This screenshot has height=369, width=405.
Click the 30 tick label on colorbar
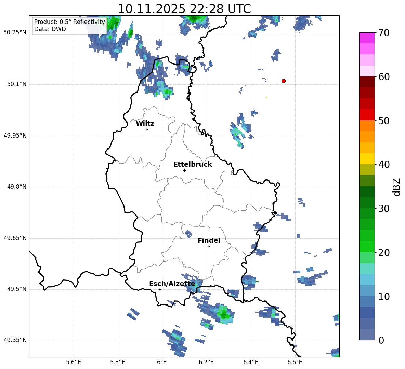coord(384,209)
